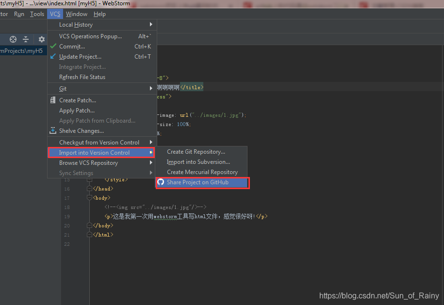Open the Help menu

pos(99,14)
